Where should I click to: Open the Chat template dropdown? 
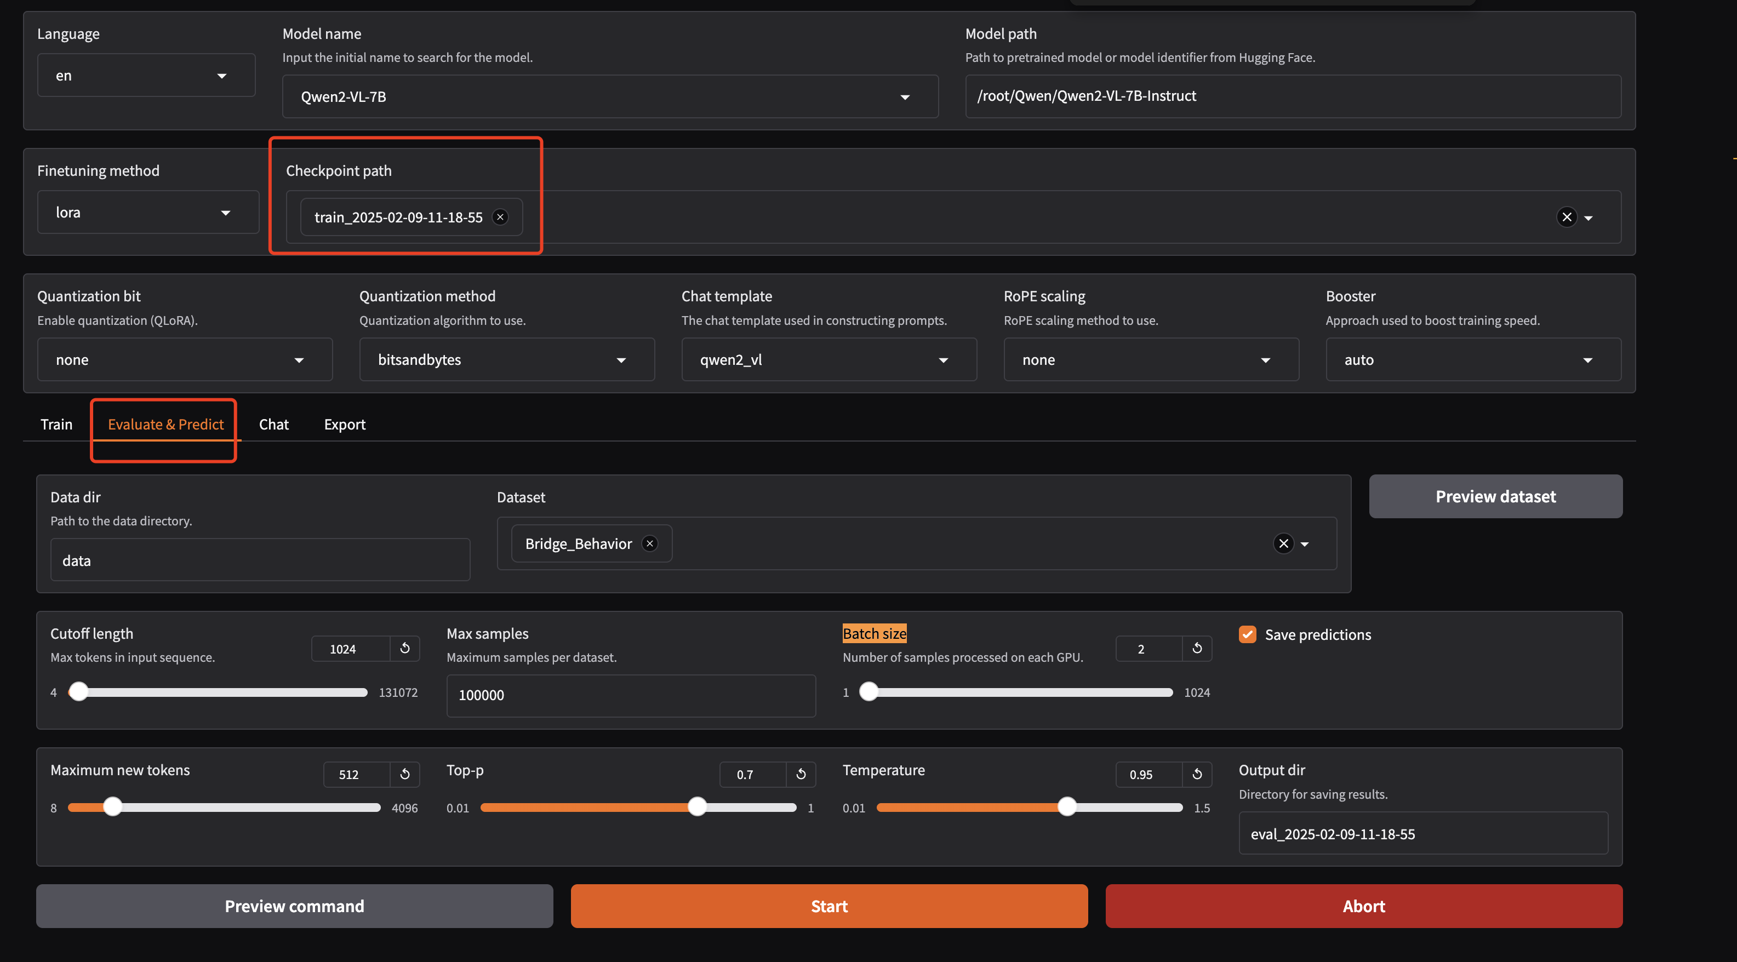tap(828, 359)
